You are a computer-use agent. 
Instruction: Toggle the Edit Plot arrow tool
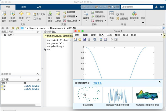tap(111, 39)
